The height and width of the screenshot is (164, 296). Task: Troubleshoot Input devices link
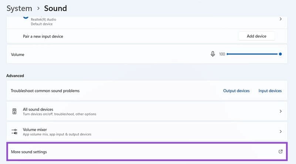270,91
